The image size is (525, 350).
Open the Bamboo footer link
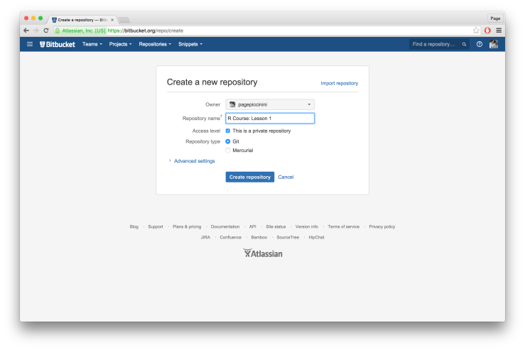tap(259, 237)
